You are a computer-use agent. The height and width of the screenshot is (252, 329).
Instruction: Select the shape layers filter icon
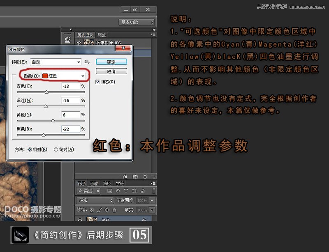click(134, 191)
